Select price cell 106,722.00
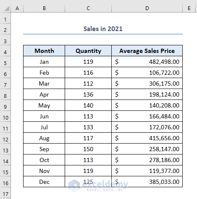 coord(147,73)
